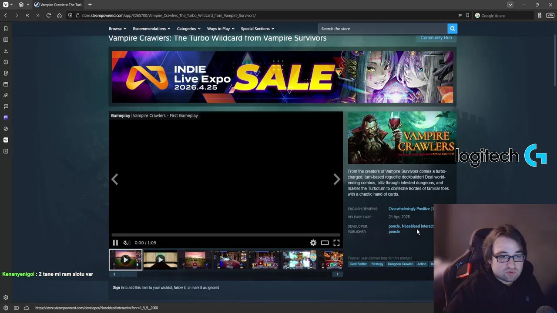Viewport: 557px width, 313px height.
Task: Click the Steam store search magnifier button
Action: (452, 29)
